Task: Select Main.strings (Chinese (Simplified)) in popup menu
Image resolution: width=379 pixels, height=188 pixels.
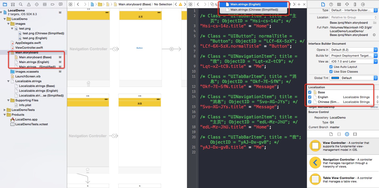Action: (254, 10)
